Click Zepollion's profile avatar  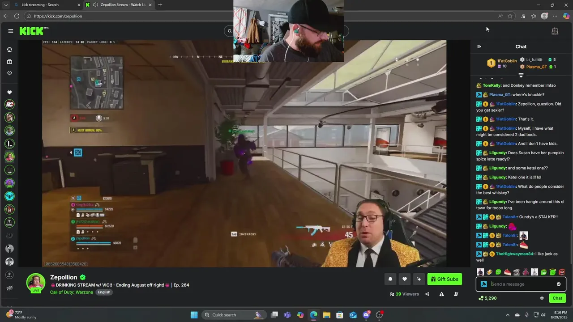click(35, 283)
